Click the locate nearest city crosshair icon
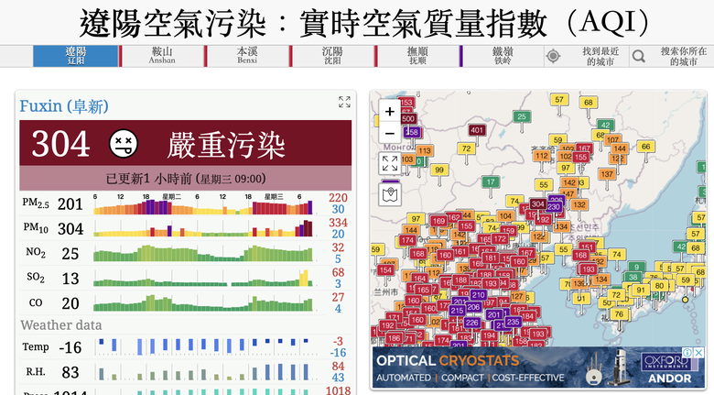 (x=553, y=56)
